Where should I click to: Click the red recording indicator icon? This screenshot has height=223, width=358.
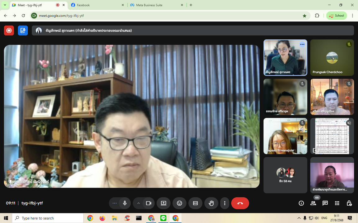point(9,30)
